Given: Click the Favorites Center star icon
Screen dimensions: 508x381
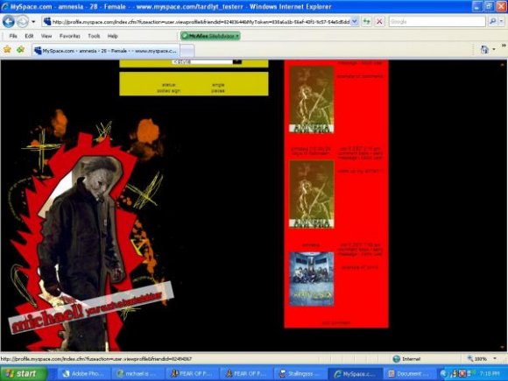Looking at the screenshot, I should [x=7, y=50].
